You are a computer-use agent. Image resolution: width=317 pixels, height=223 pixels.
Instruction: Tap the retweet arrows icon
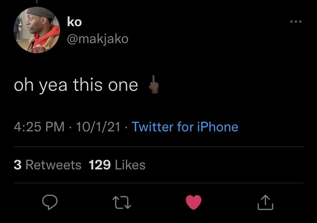[122, 204]
